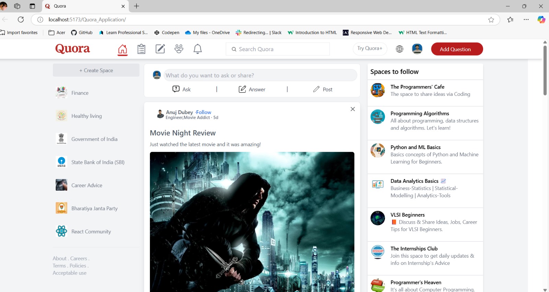Image resolution: width=549 pixels, height=292 pixels.
Task: Click the Policies footer link
Action: (x=78, y=266)
